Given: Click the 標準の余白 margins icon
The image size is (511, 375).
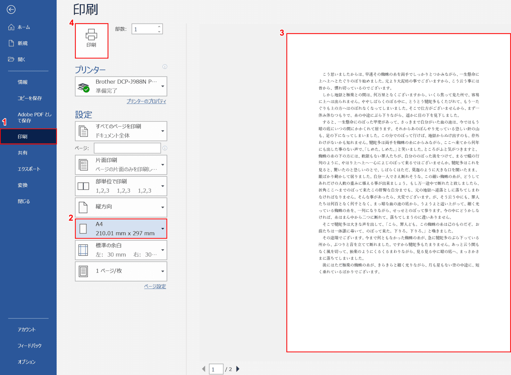Looking at the screenshot, I should (83, 250).
